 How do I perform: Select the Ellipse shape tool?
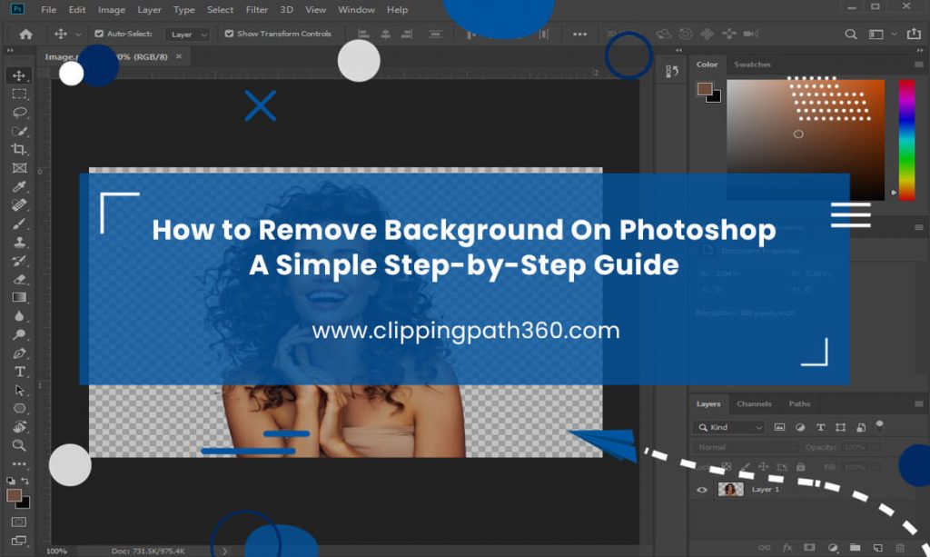tap(19, 409)
